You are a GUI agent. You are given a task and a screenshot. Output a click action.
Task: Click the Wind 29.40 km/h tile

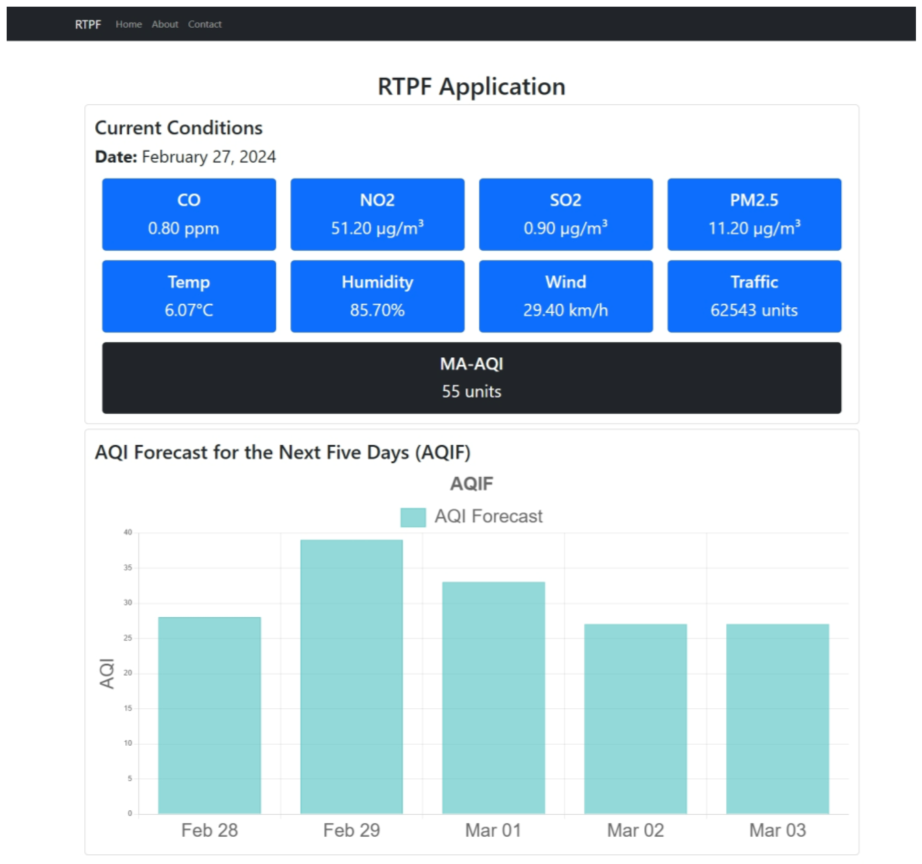[565, 296]
